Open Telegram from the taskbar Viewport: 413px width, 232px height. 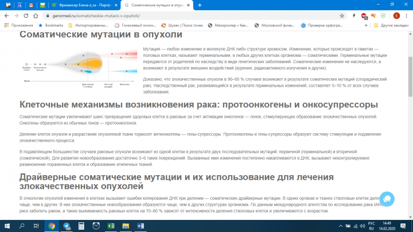[67, 226]
